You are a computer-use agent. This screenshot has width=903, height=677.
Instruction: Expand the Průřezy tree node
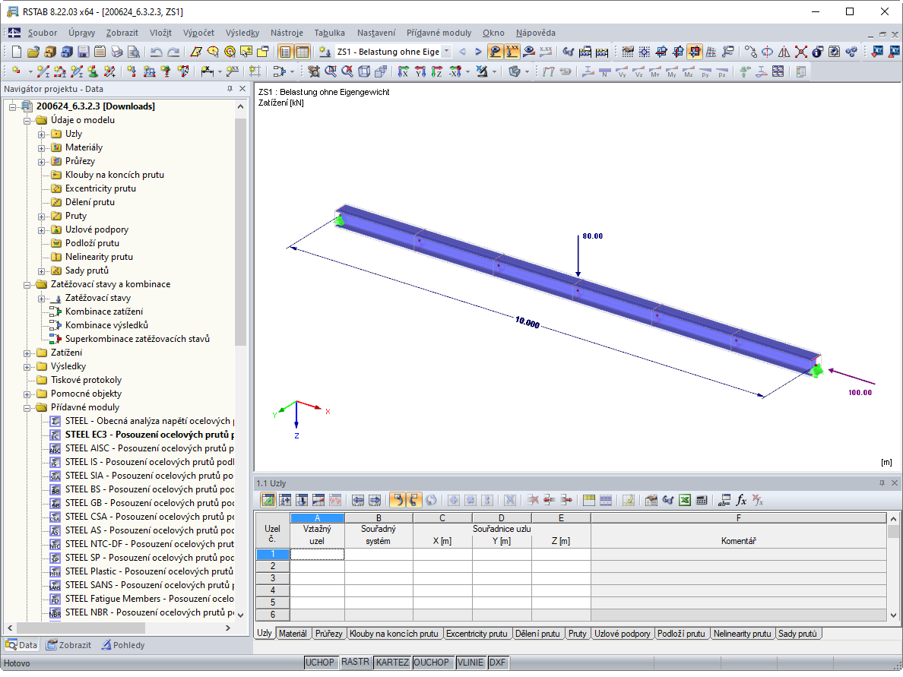click(42, 162)
